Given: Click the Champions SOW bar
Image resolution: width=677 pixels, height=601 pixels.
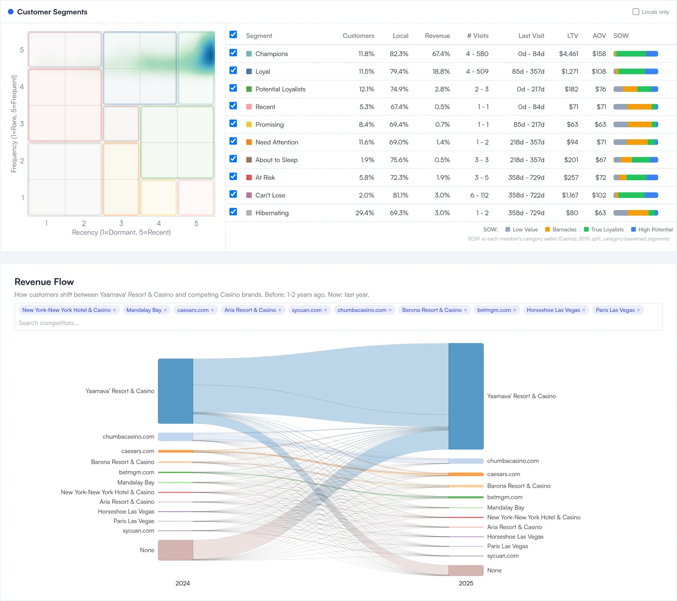Looking at the screenshot, I should 636,54.
